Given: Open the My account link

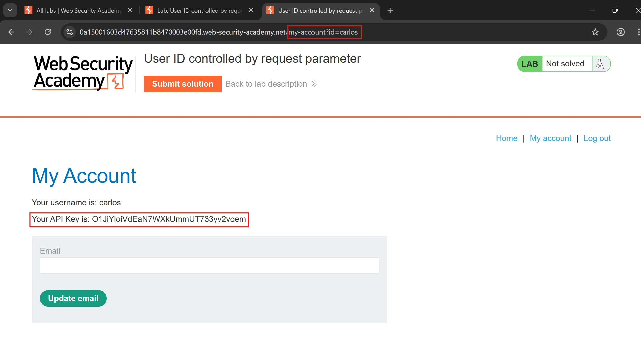Looking at the screenshot, I should (x=550, y=138).
